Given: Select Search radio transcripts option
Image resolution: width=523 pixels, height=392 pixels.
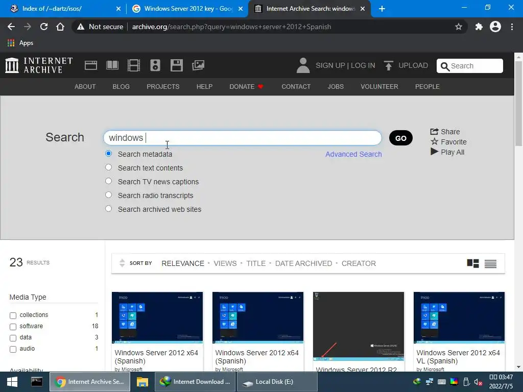Looking at the screenshot, I should 108,194.
